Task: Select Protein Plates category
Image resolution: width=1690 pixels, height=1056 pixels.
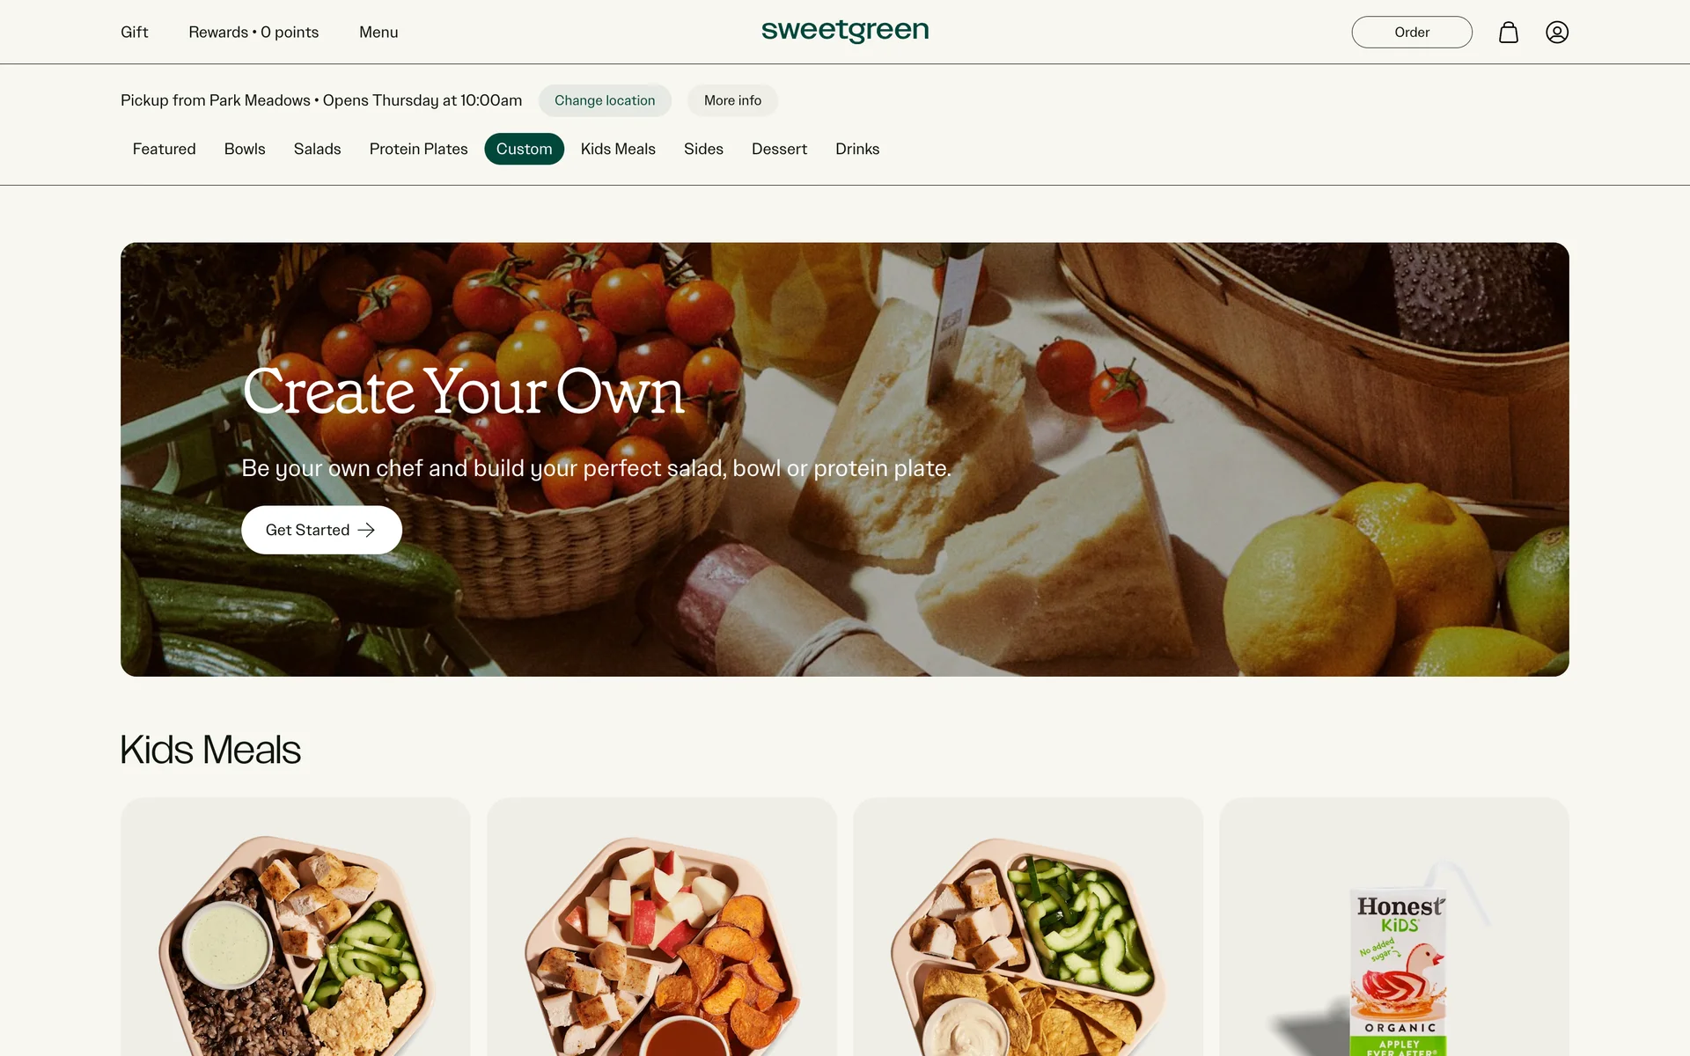Action: (418, 149)
